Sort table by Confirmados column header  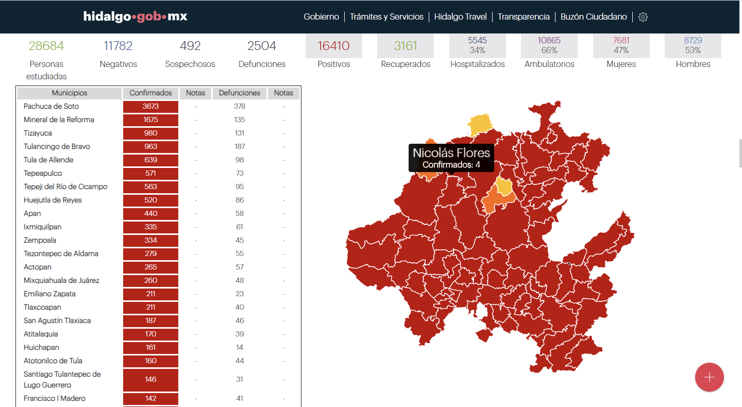[x=150, y=93]
